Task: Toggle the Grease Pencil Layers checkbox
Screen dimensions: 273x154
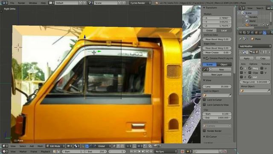Action: [x=207, y=58]
